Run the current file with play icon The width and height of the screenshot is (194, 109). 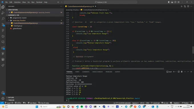coord(181,6)
